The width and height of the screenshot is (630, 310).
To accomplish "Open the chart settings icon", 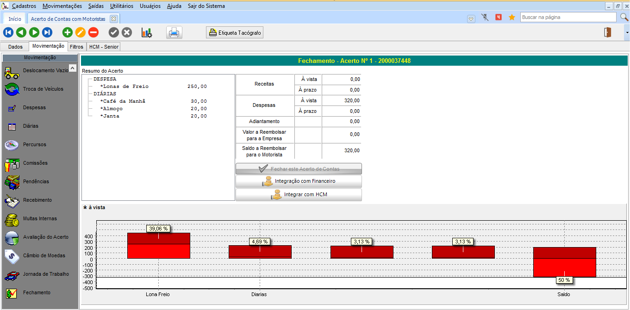I will click(x=147, y=33).
